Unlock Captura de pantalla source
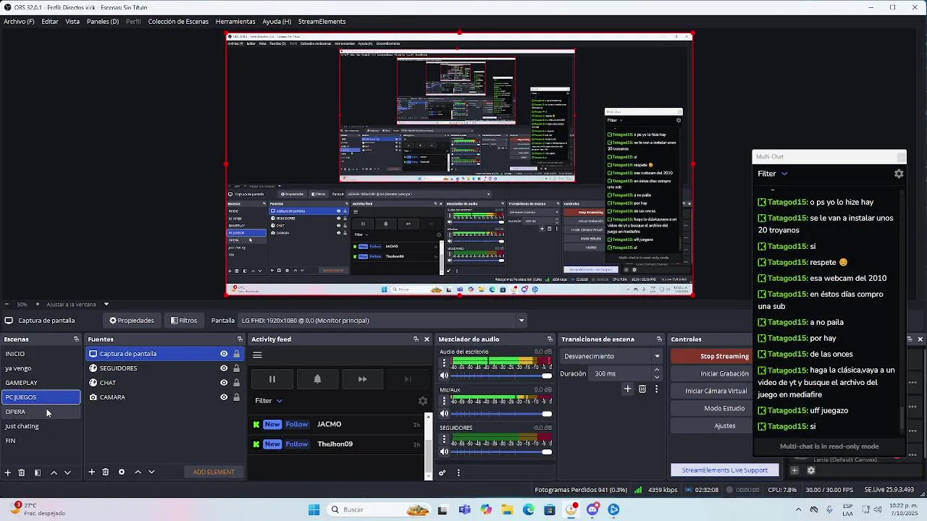The height and width of the screenshot is (521, 927). click(236, 354)
